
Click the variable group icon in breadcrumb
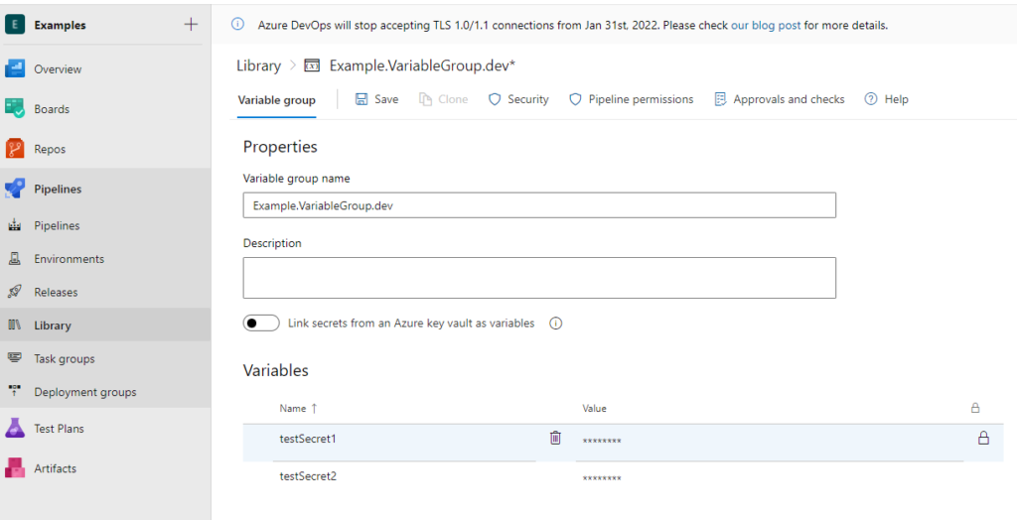[312, 66]
